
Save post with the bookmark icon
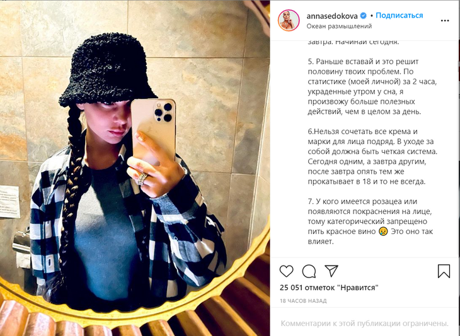click(x=444, y=271)
